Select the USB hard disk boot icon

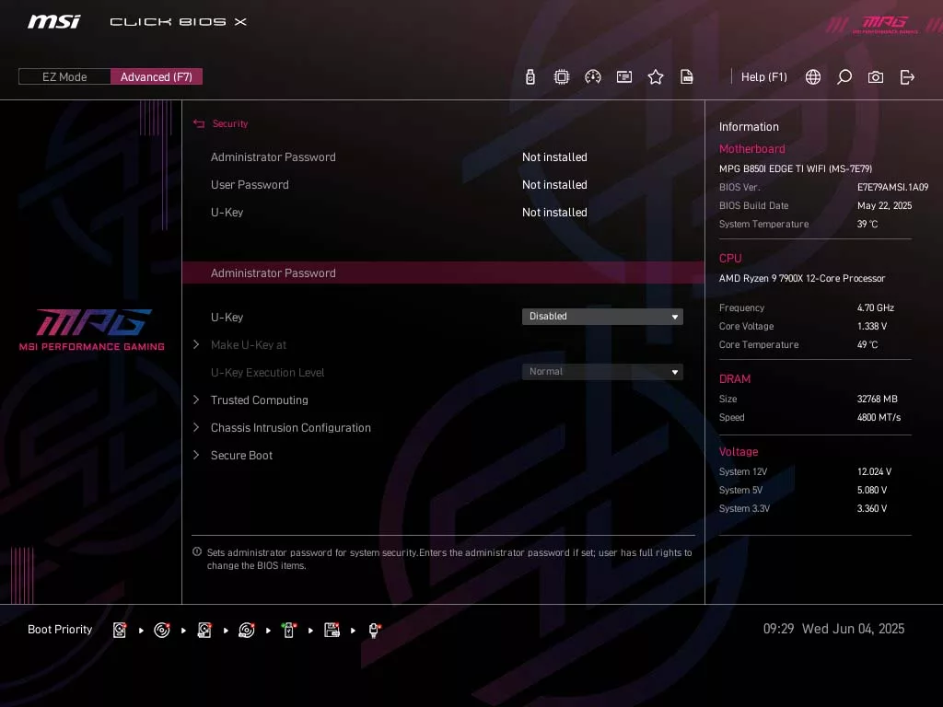click(204, 630)
